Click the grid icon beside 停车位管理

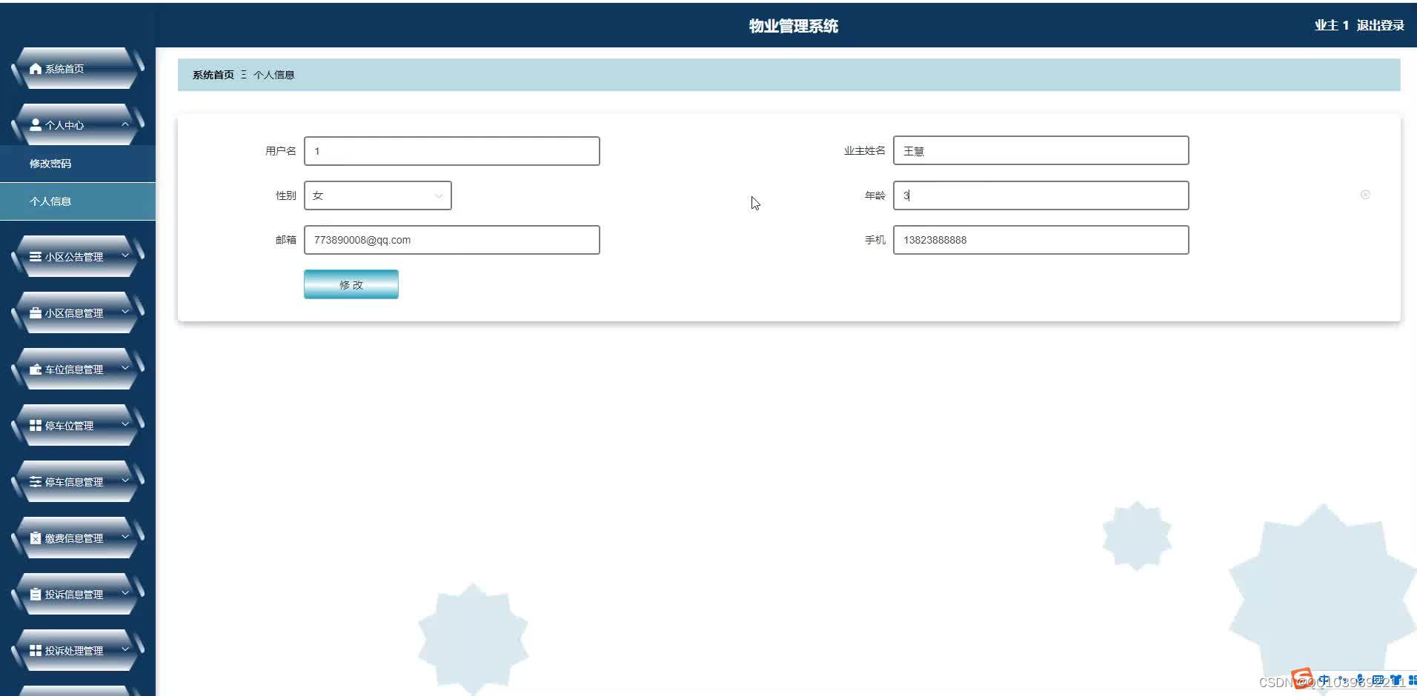point(36,425)
